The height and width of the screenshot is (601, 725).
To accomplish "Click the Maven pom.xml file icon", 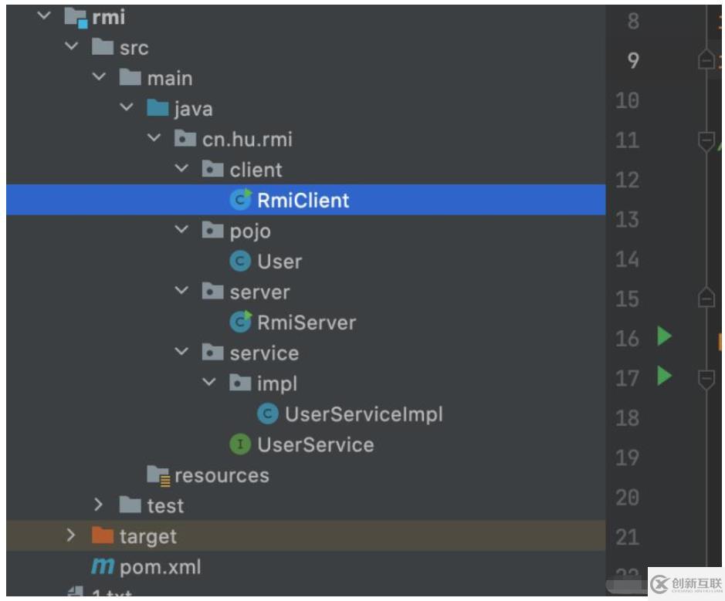I will [103, 567].
